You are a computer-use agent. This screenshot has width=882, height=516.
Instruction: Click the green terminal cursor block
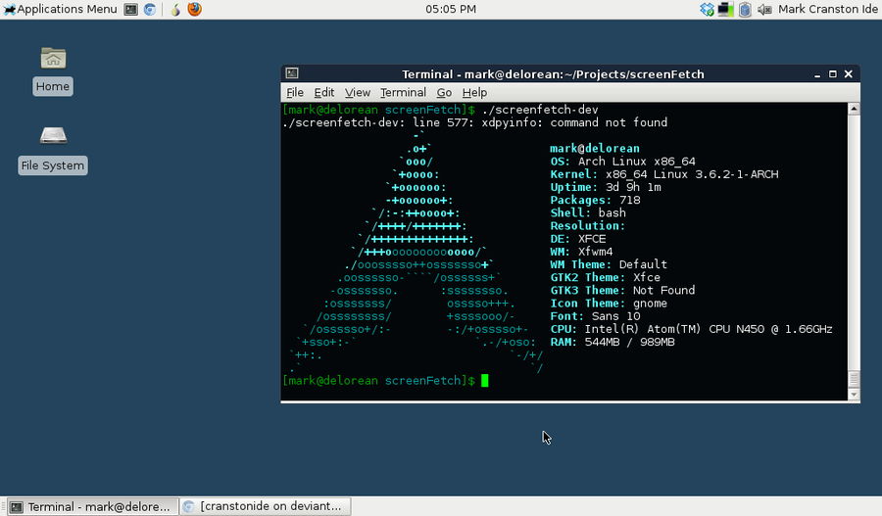click(485, 381)
